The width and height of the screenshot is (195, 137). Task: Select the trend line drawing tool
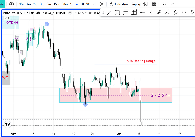coord(109,12)
